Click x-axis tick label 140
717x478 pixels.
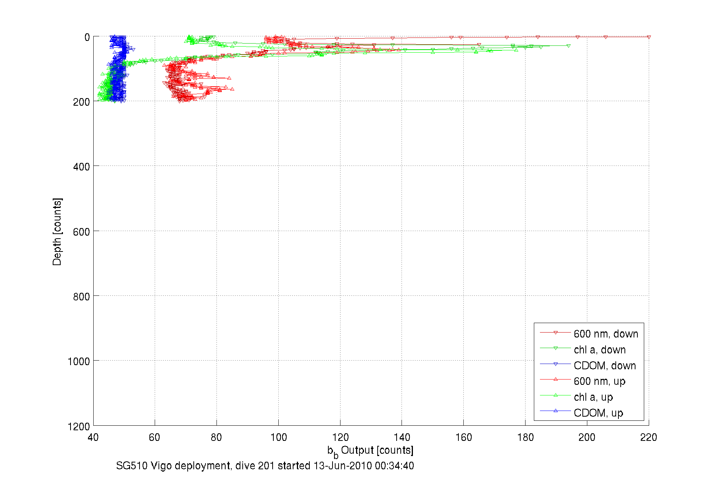(x=402, y=437)
